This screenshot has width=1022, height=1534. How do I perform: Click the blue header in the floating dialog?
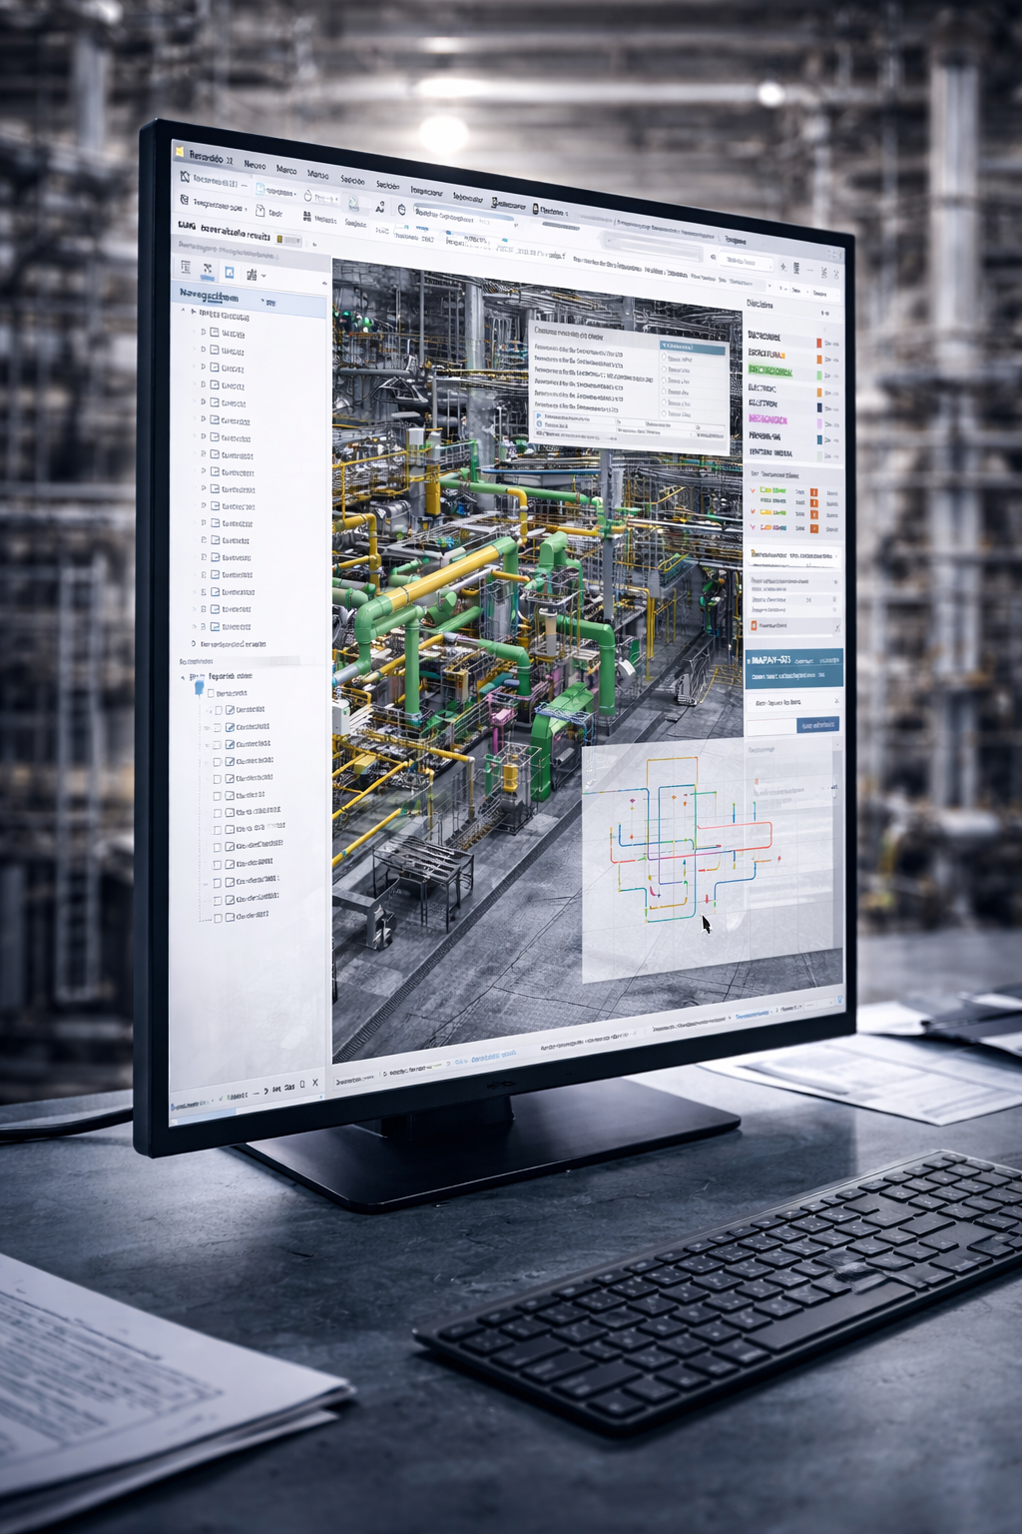coord(693,346)
